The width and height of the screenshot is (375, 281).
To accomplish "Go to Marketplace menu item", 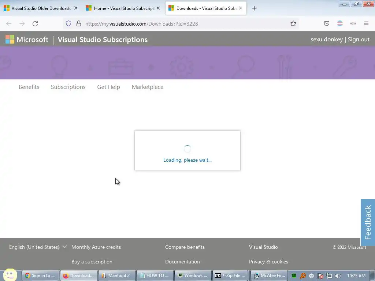I will pos(148,87).
